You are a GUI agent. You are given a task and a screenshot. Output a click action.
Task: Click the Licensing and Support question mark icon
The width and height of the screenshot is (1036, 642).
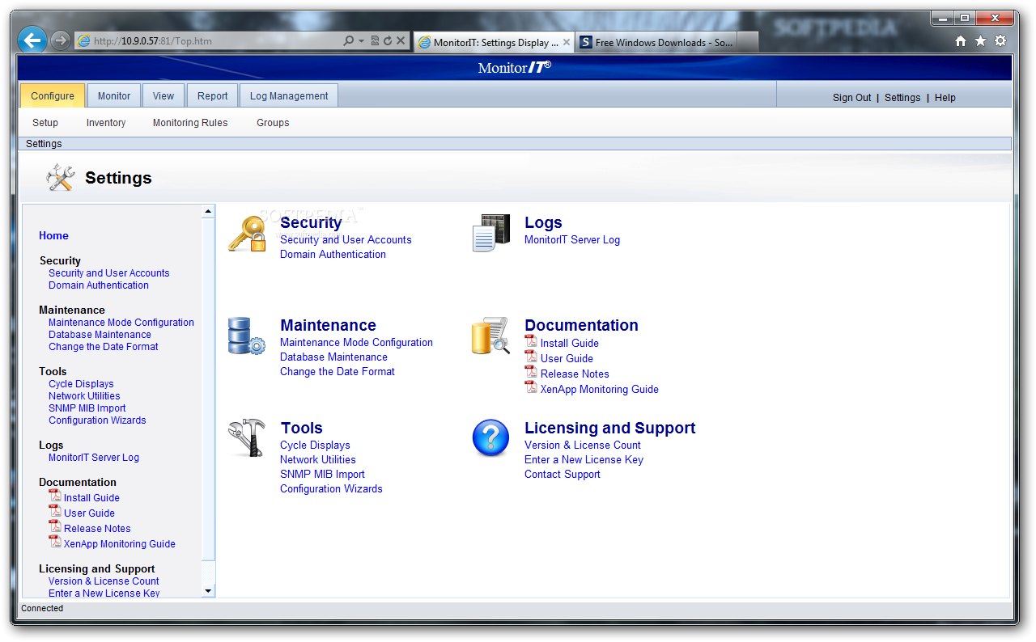[x=491, y=438]
